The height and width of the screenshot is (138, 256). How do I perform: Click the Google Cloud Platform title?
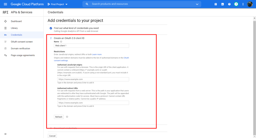click(x=27, y=4)
